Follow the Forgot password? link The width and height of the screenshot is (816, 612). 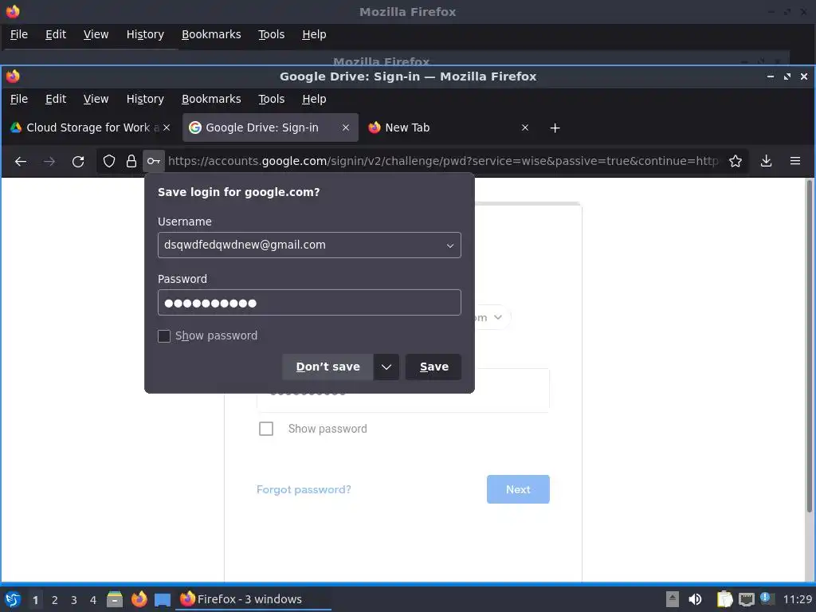tap(304, 490)
